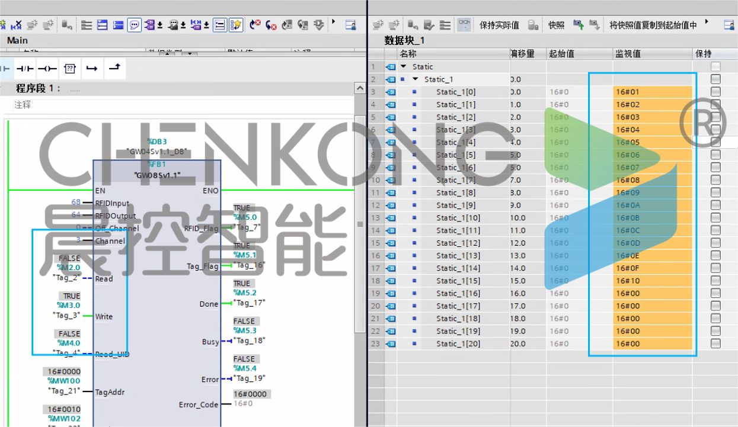Click the 监视值 column header

point(628,54)
